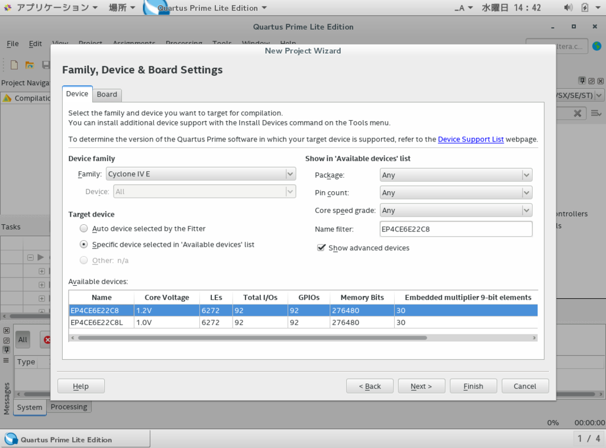Viewport: 606px width, 448px height.
Task: Select the EP4CE6E22C8 device row
Action: pyautogui.click(x=304, y=310)
